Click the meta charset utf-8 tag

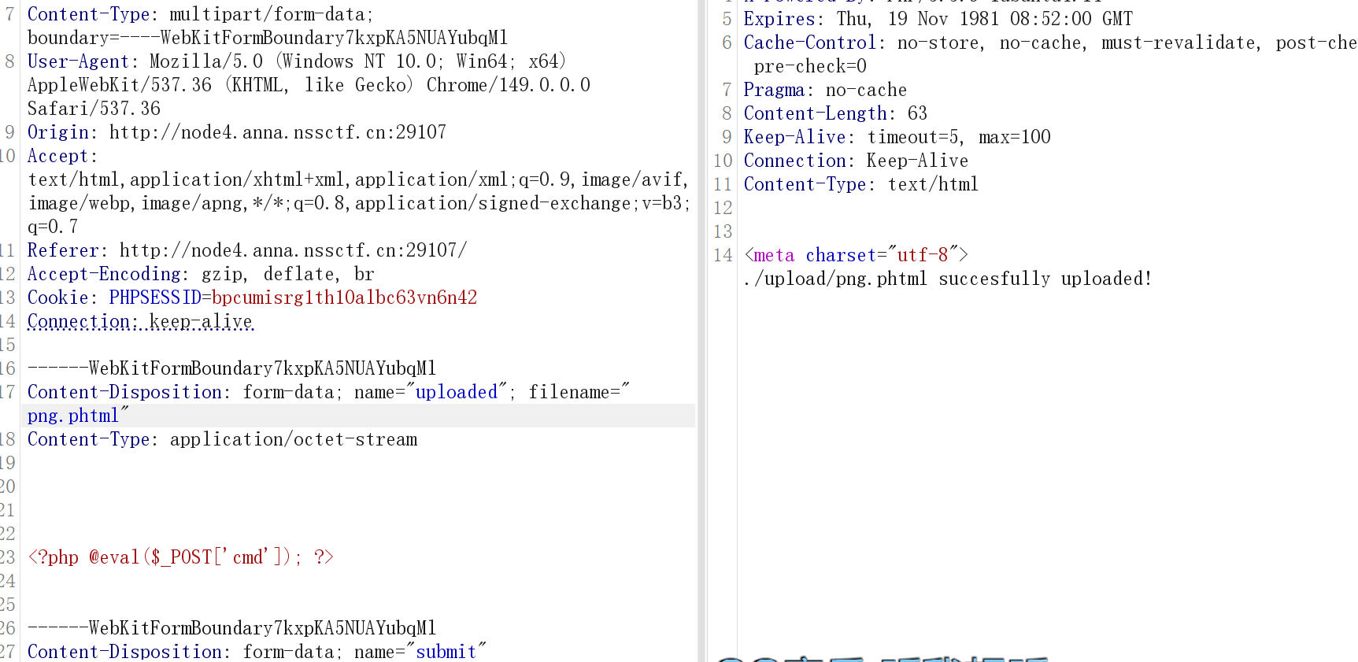click(x=856, y=255)
